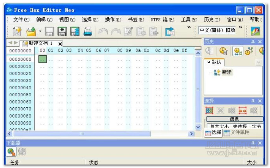Close the 选择 panel
This screenshot has width=270, height=168.
coord(260,101)
